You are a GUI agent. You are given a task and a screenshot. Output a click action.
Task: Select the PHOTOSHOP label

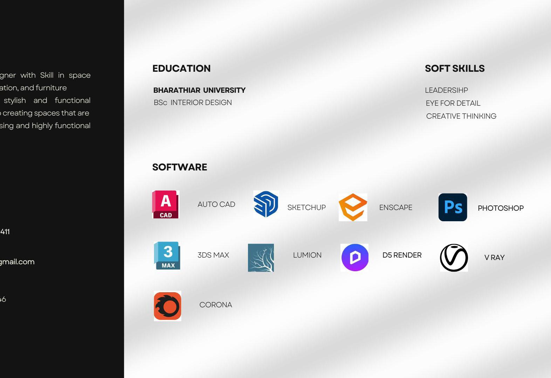pos(501,208)
